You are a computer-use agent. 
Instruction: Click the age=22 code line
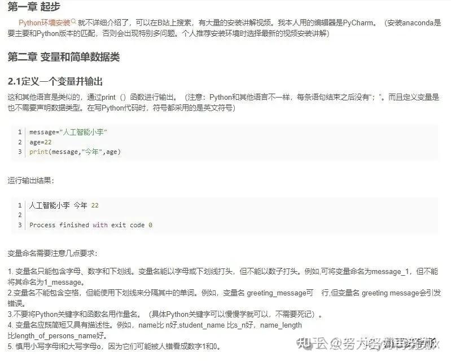click(40, 142)
